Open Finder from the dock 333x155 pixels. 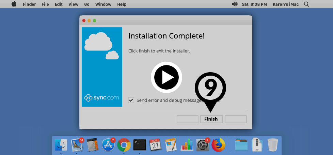pos(61,144)
